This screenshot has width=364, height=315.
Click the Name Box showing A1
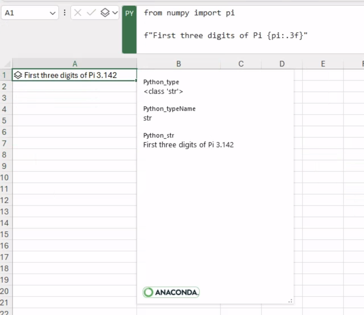pos(26,13)
